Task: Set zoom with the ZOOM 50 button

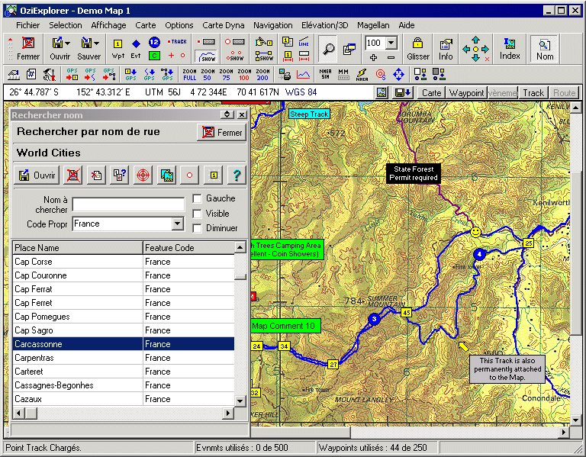Action: click(x=208, y=74)
